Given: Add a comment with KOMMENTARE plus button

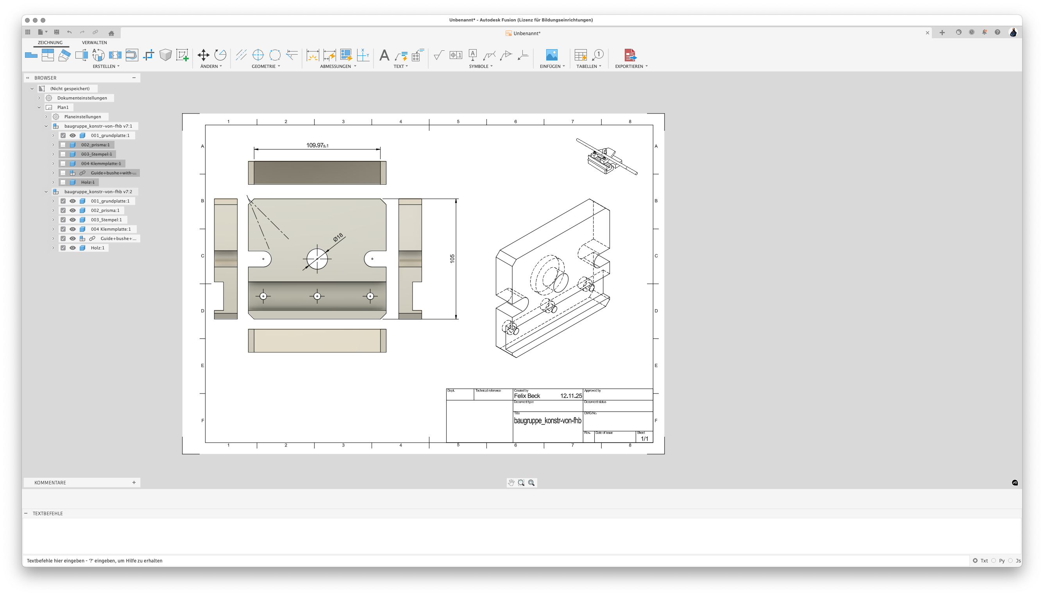Looking at the screenshot, I should (134, 482).
